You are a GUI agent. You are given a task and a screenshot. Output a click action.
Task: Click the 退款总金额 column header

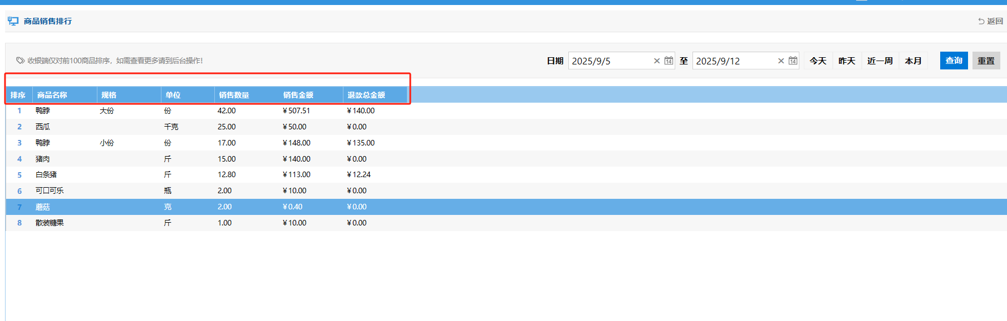[x=366, y=95]
